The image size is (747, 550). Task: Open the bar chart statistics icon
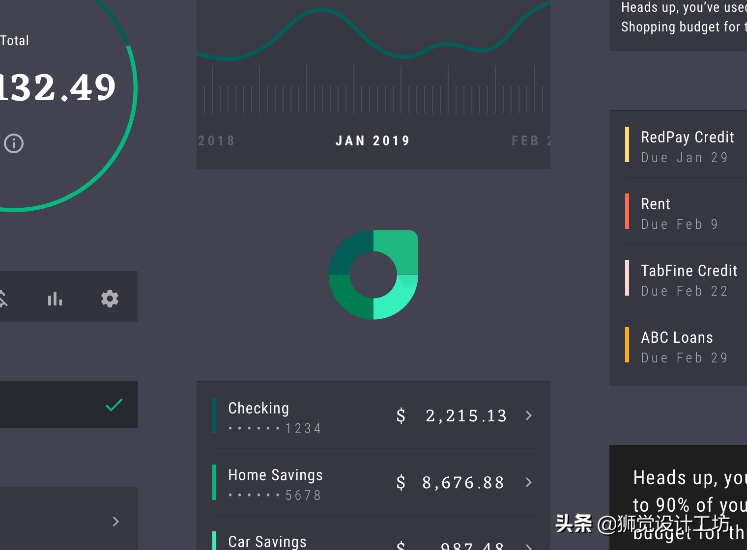pyautogui.click(x=55, y=298)
